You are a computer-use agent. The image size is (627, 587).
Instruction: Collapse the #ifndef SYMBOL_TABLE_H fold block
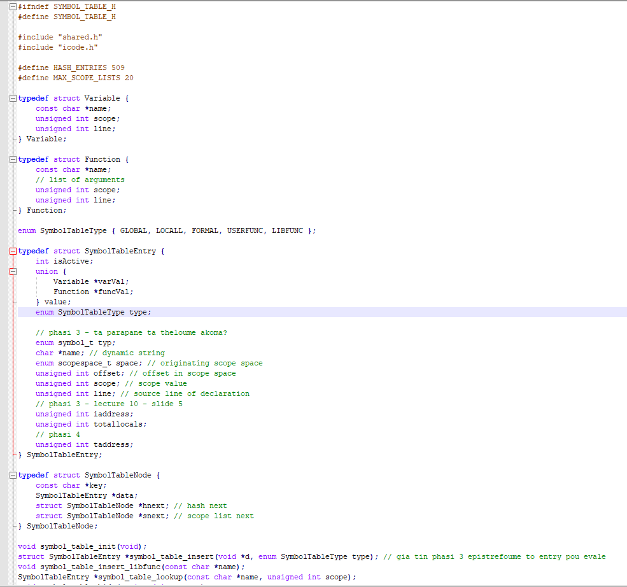13,7
